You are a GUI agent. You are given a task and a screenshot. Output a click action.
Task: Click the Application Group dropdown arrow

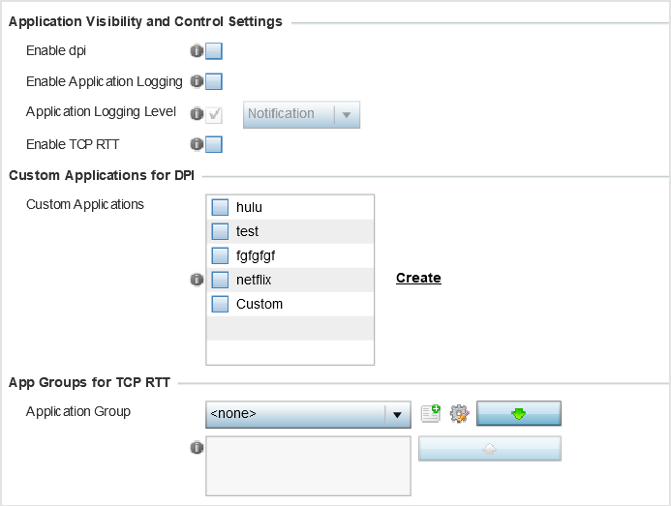coord(397,414)
